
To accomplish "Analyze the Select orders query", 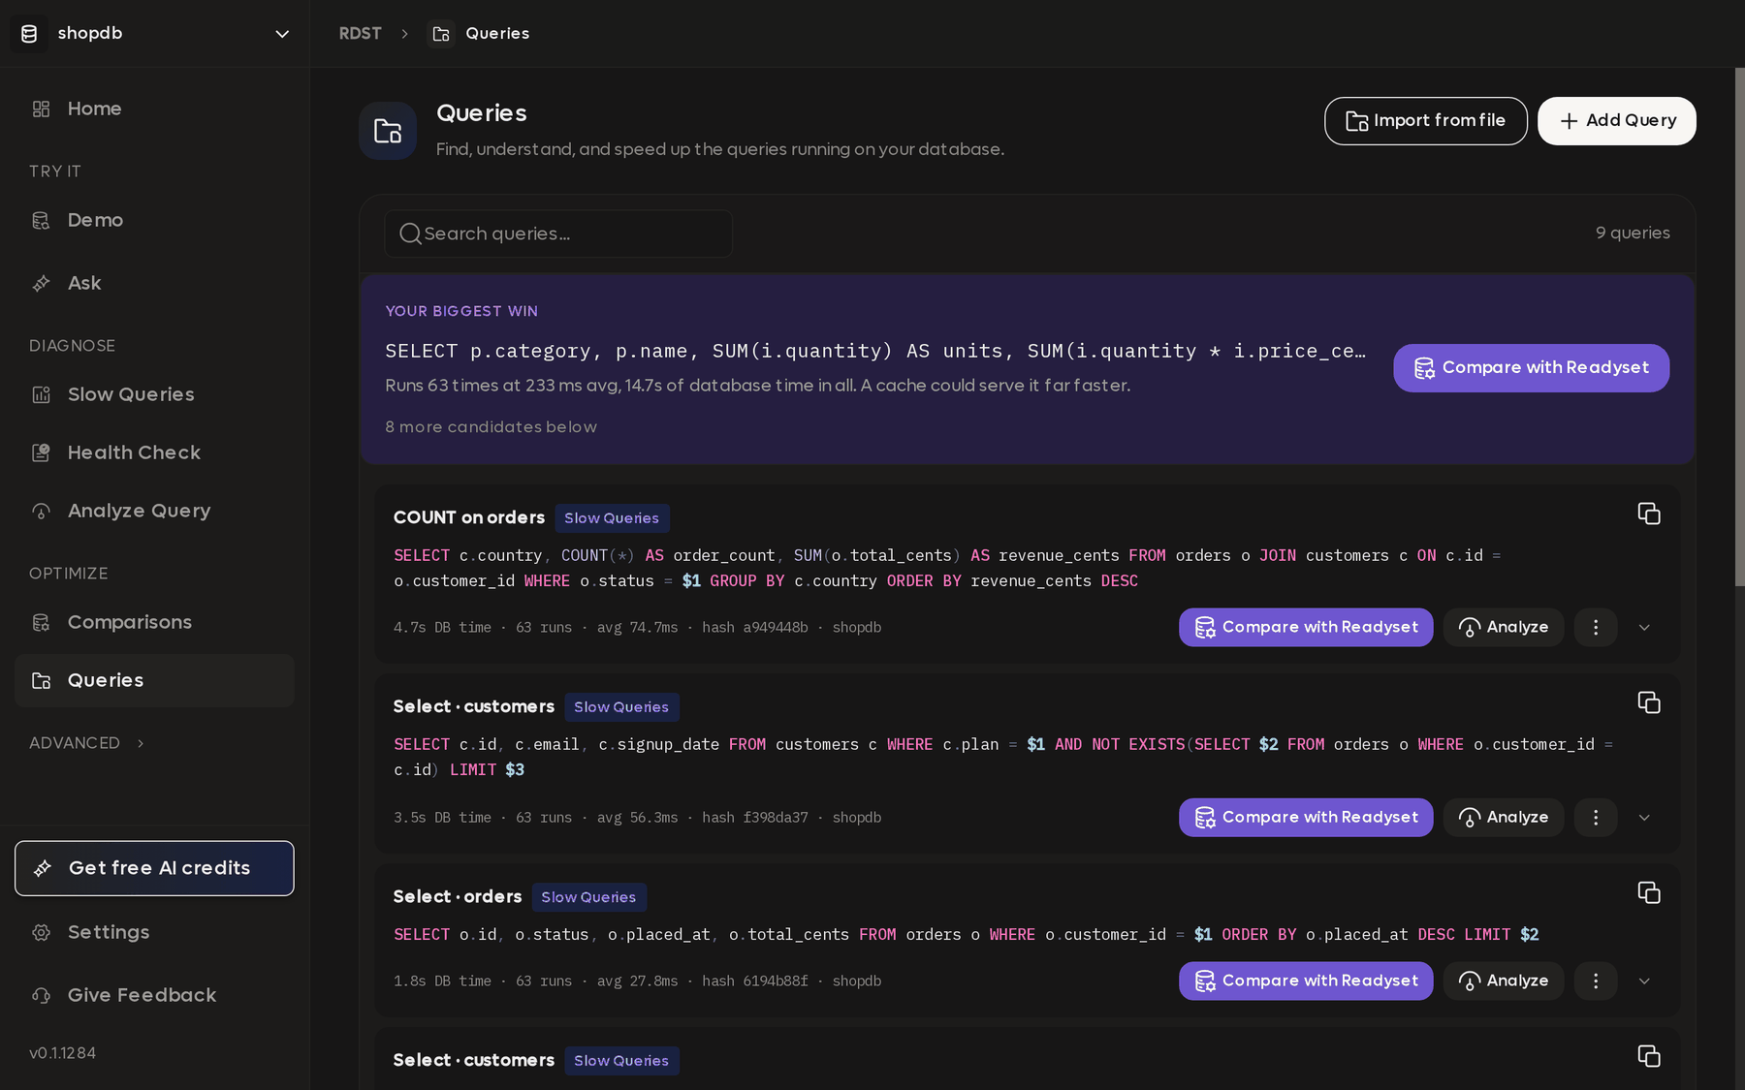I will point(1503,981).
